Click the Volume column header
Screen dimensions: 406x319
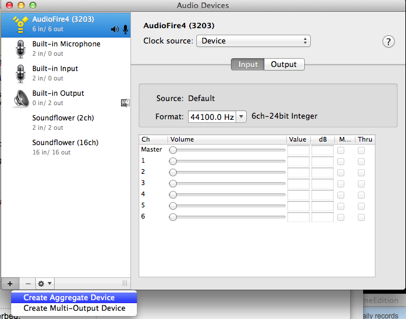227,139
